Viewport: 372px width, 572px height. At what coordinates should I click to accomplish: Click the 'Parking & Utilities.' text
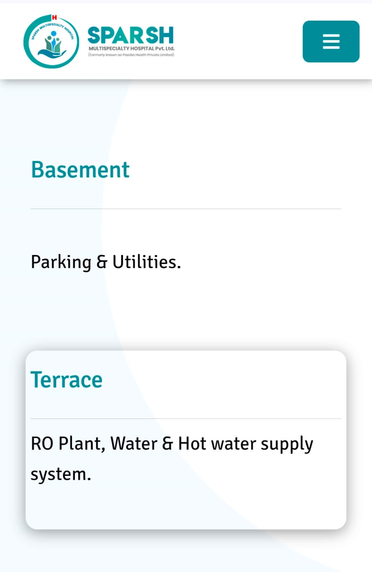pos(106,262)
